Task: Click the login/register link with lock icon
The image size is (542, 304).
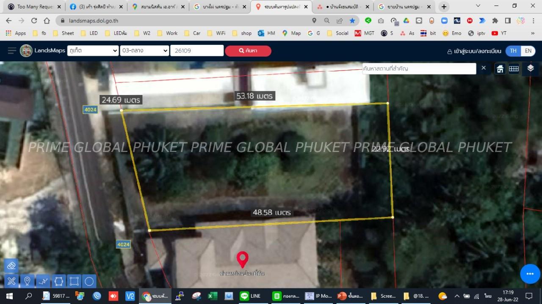Action: [474, 51]
